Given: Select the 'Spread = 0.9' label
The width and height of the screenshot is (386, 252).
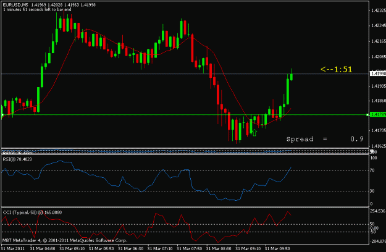Looking at the screenshot, I should point(325,139).
